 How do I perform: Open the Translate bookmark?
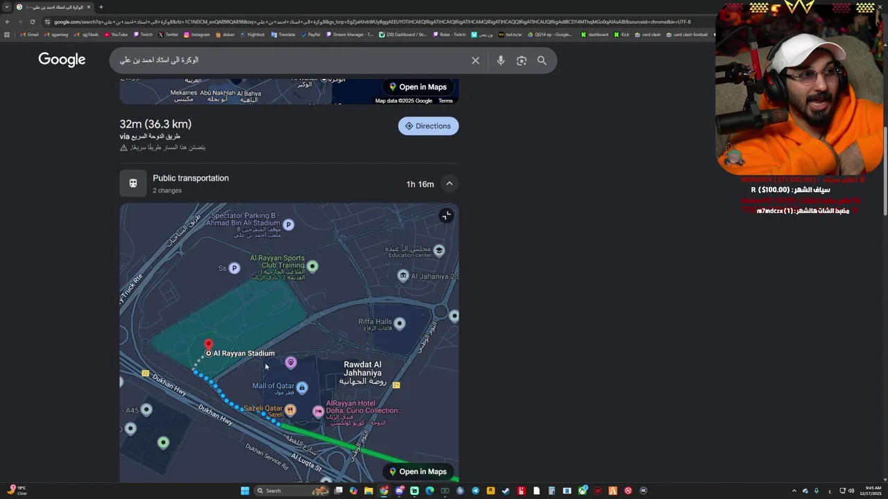(x=283, y=35)
